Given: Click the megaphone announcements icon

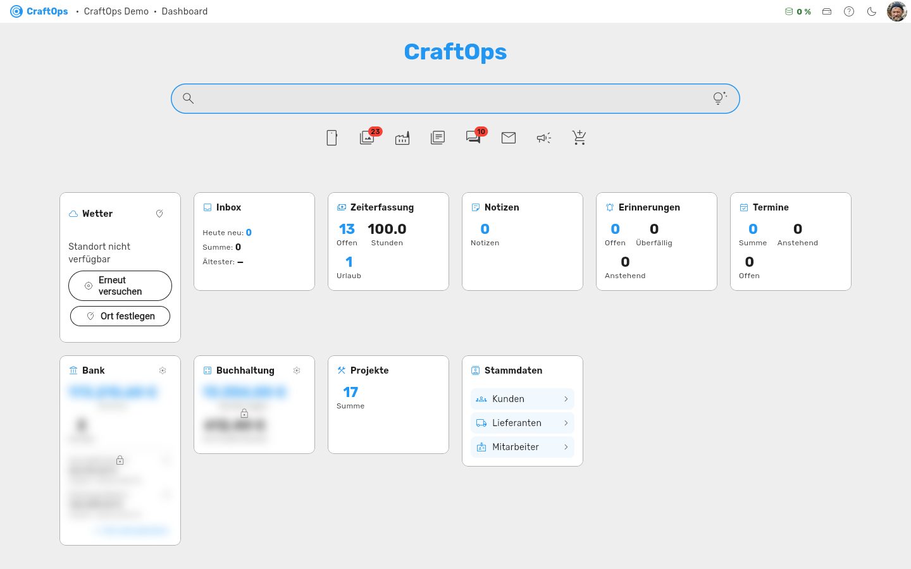Looking at the screenshot, I should (x=544, y=138).
